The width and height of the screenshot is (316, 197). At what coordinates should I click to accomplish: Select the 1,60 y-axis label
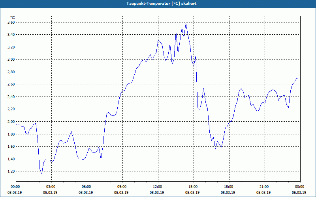[11, 147]
